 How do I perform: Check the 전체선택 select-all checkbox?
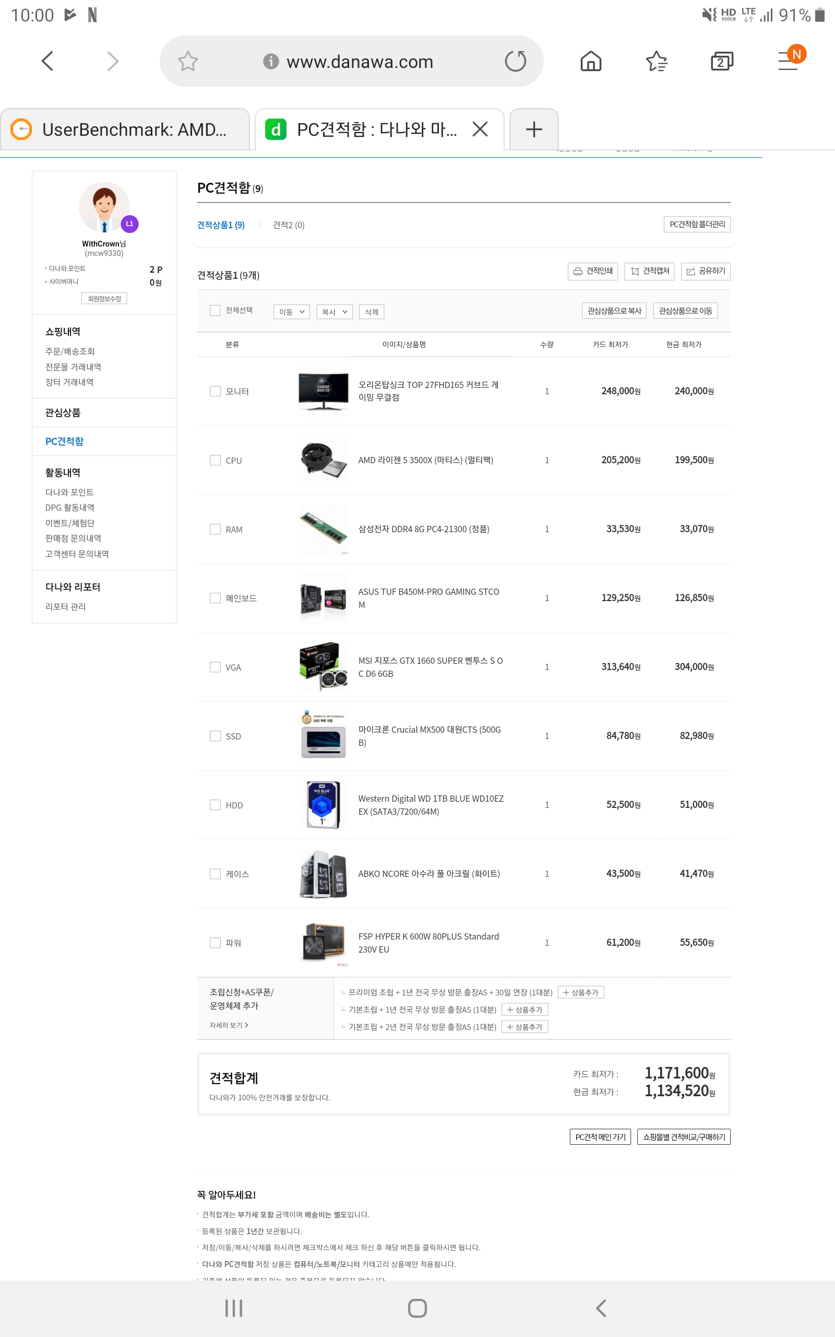tap(216, 311)
